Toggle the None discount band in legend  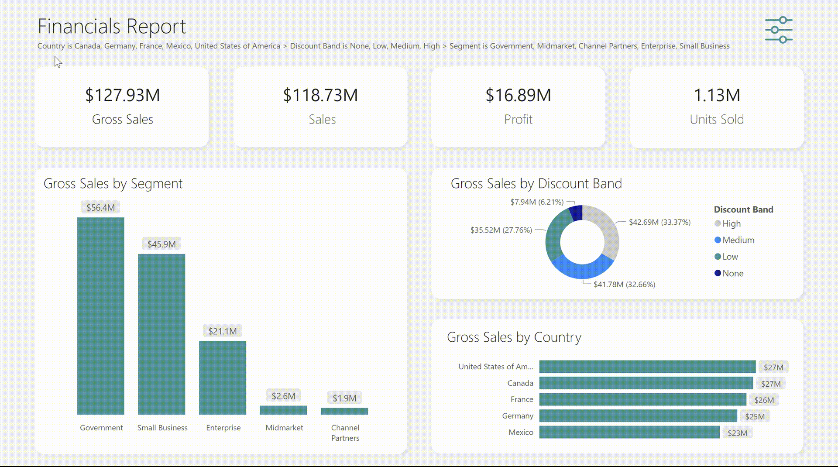click(732, 273)
